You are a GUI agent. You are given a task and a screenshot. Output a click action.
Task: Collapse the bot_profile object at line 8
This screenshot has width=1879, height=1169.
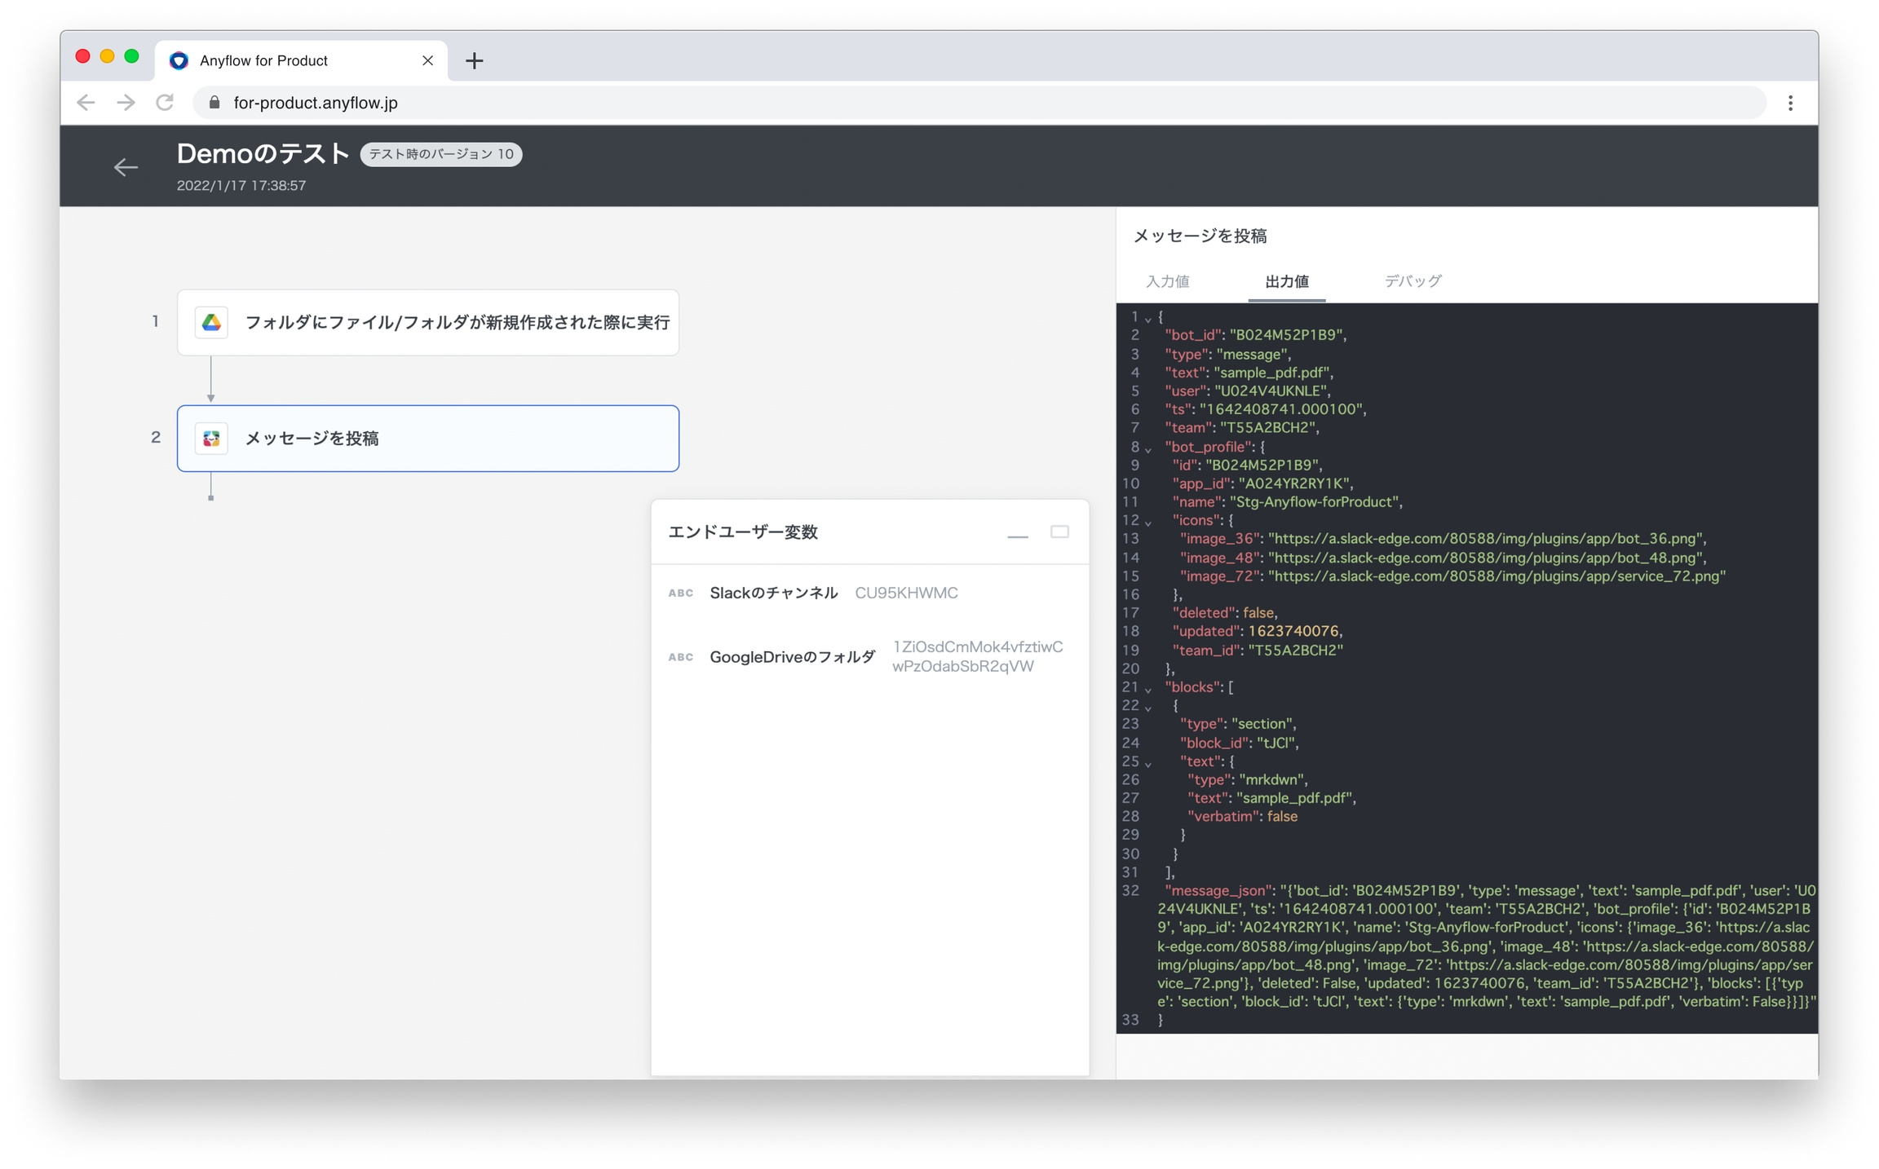point(1148,449)
